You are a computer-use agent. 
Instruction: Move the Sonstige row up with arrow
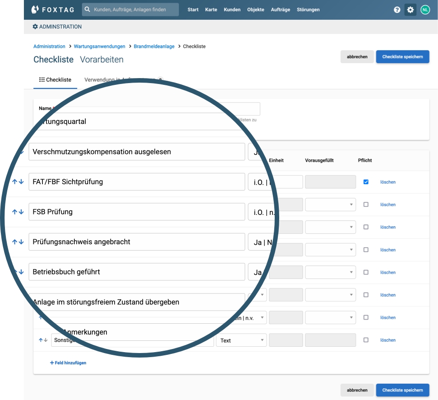point(41,340)
